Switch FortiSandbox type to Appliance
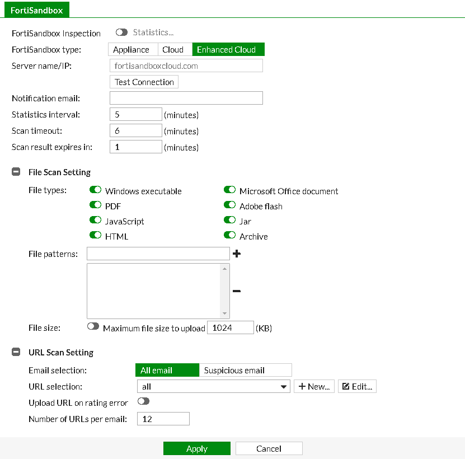Viewport: 465px width, 459px height. pyautogui.click(x=133, y=49)
